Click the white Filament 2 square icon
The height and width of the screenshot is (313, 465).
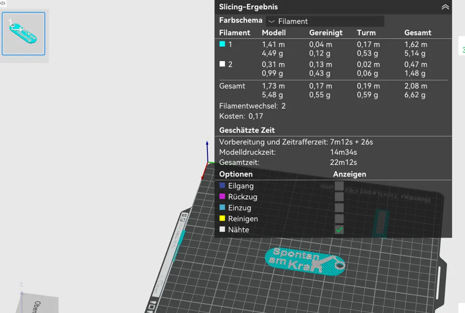click(222, 64)
